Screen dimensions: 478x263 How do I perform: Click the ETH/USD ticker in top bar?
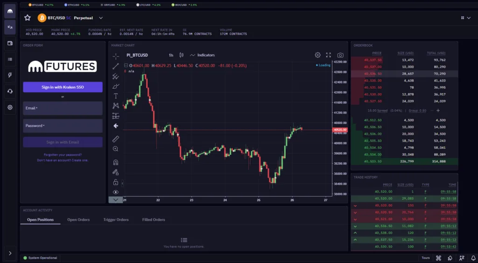[77, 5]
